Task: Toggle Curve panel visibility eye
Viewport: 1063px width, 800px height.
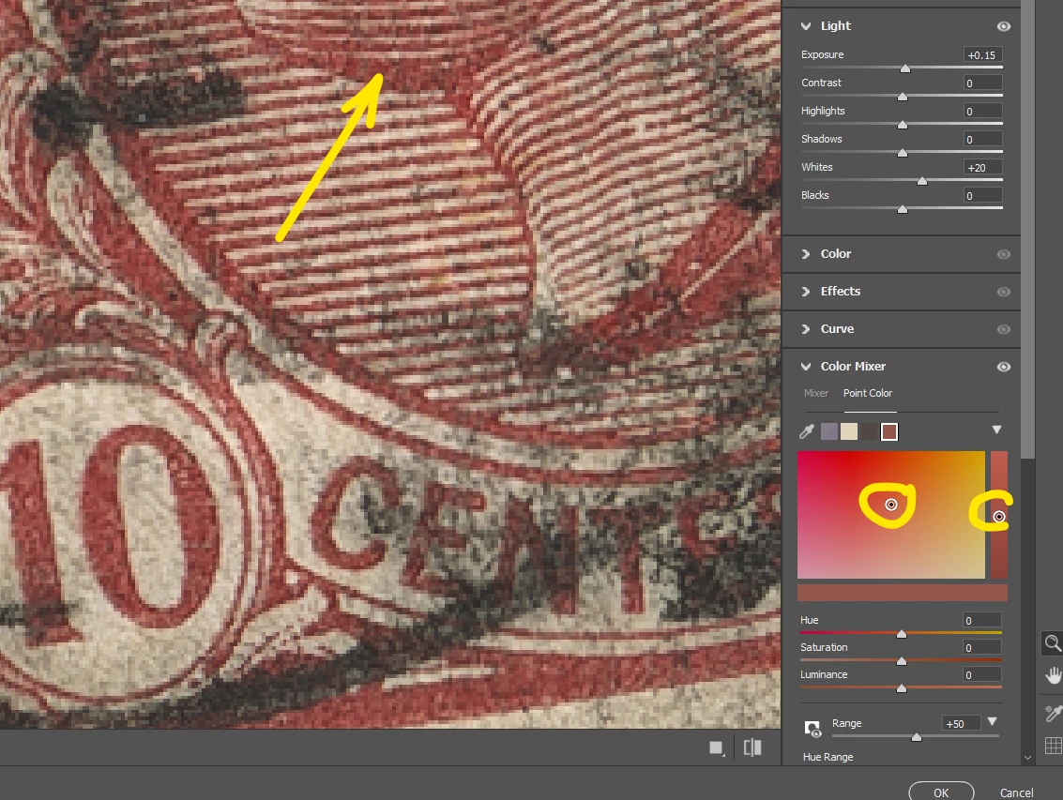Action: (x=1003, y=329)
